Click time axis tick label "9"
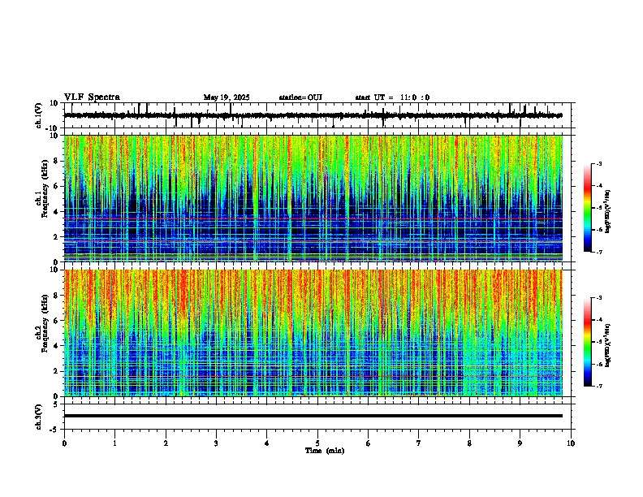 pos(520,443)
